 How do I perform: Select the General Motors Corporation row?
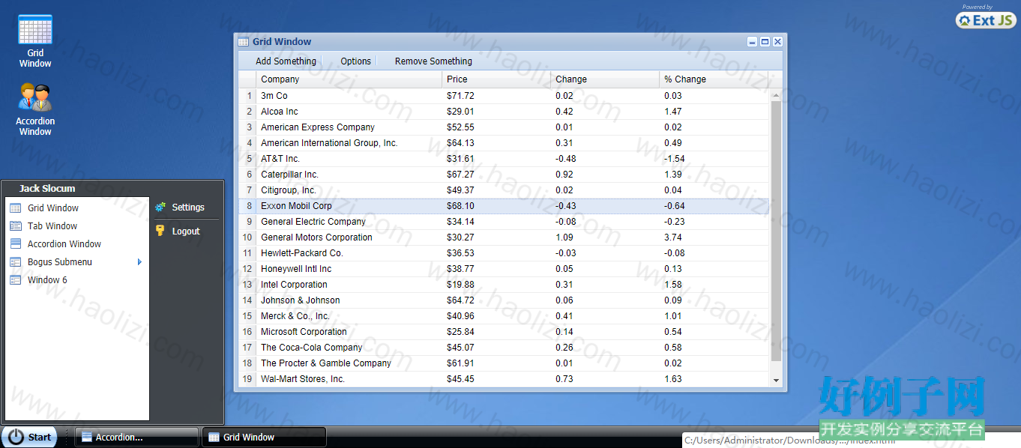(504, 237)
